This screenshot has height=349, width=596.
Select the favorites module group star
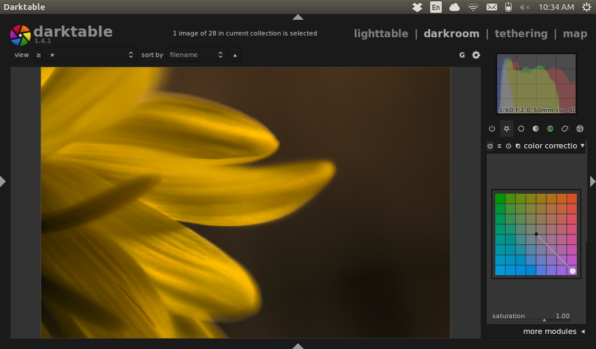(506, 129)
